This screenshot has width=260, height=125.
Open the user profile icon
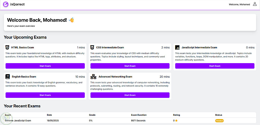[255, 4]
